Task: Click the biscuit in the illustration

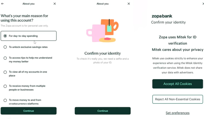Action: coord(108,40)
